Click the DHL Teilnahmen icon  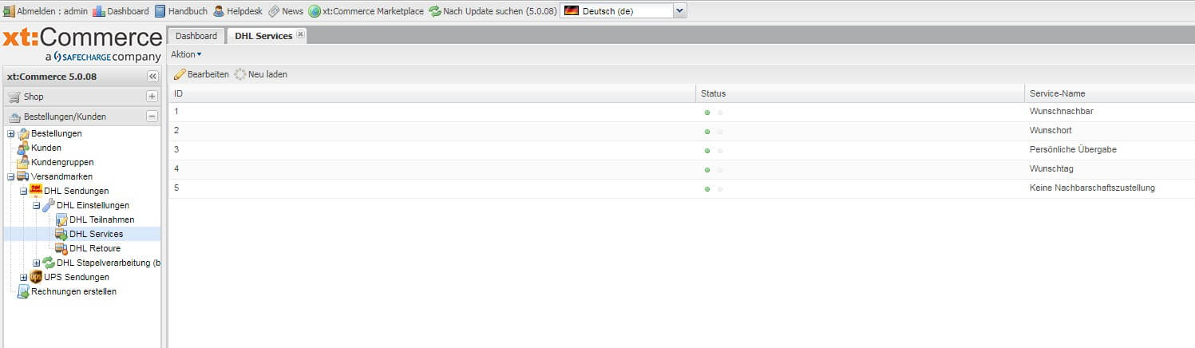point(61,219)
